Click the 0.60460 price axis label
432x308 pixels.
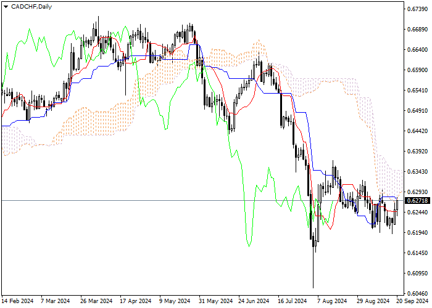click(x=417, y=294)
